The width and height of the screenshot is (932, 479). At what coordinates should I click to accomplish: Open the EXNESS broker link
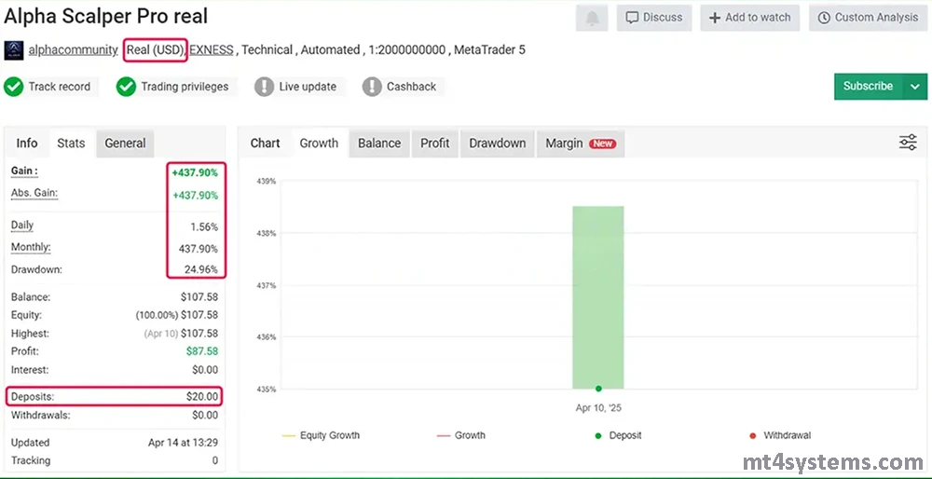212,49
